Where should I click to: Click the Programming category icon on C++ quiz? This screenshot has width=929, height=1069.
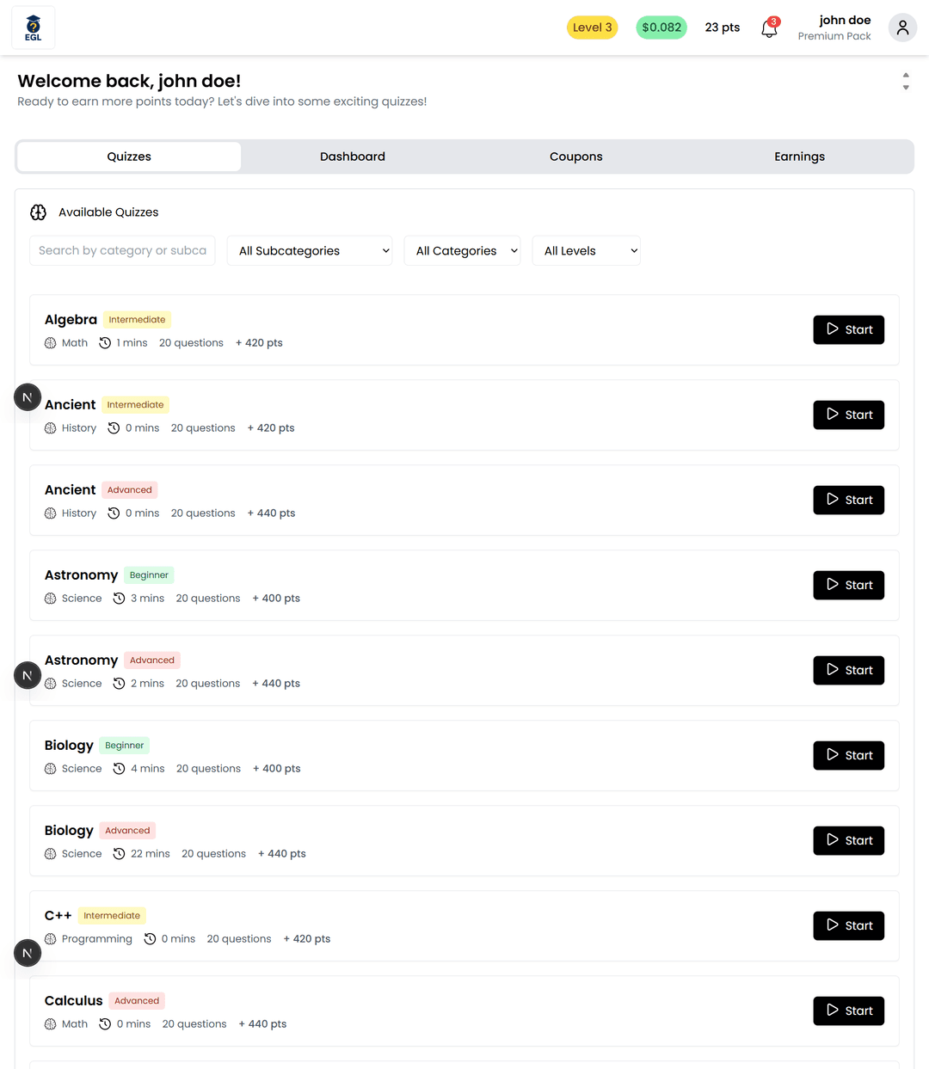51,939
